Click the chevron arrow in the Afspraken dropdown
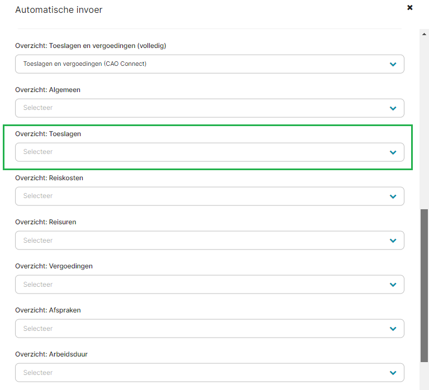429x390 pixels. pos(393,329)
